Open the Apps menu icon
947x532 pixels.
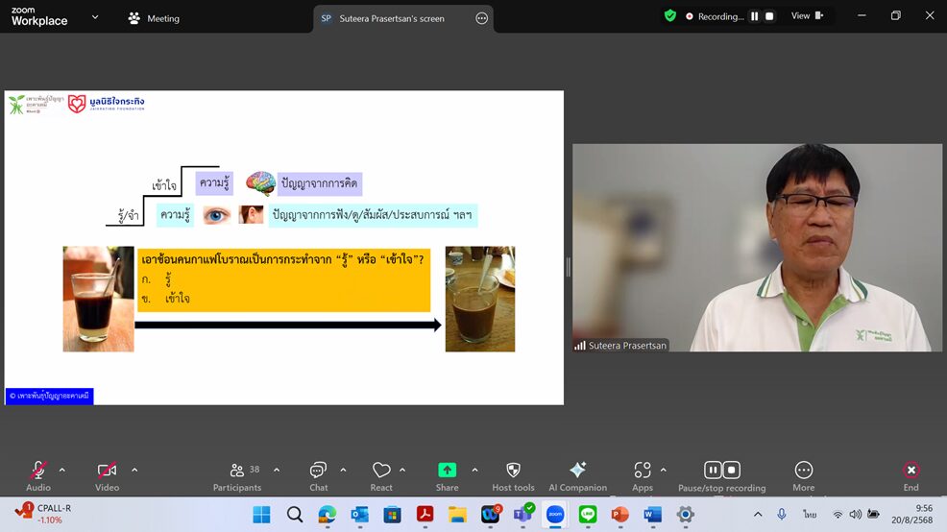(642, 471)
